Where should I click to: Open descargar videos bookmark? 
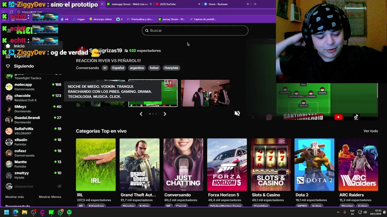coord(101,19)
